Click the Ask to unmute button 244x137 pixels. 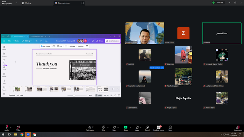pos(155,68)
